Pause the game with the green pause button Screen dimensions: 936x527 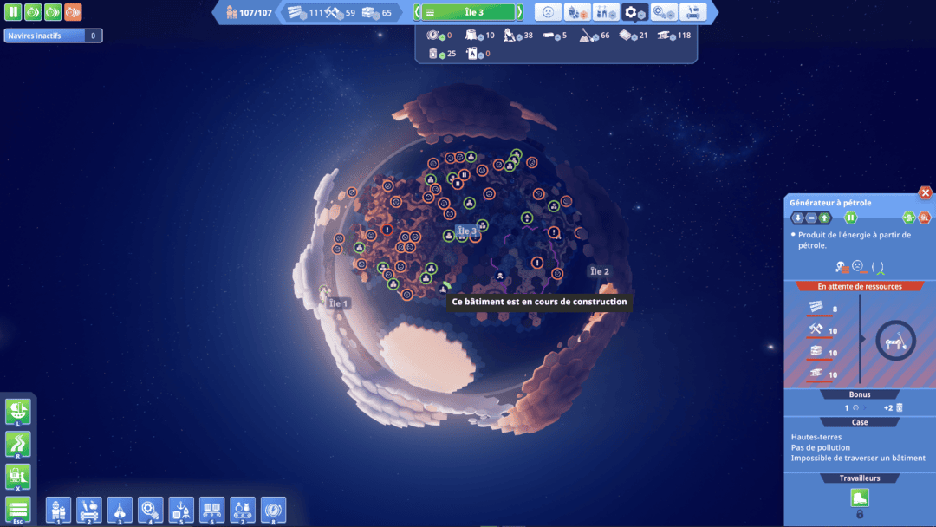point(12,12)
